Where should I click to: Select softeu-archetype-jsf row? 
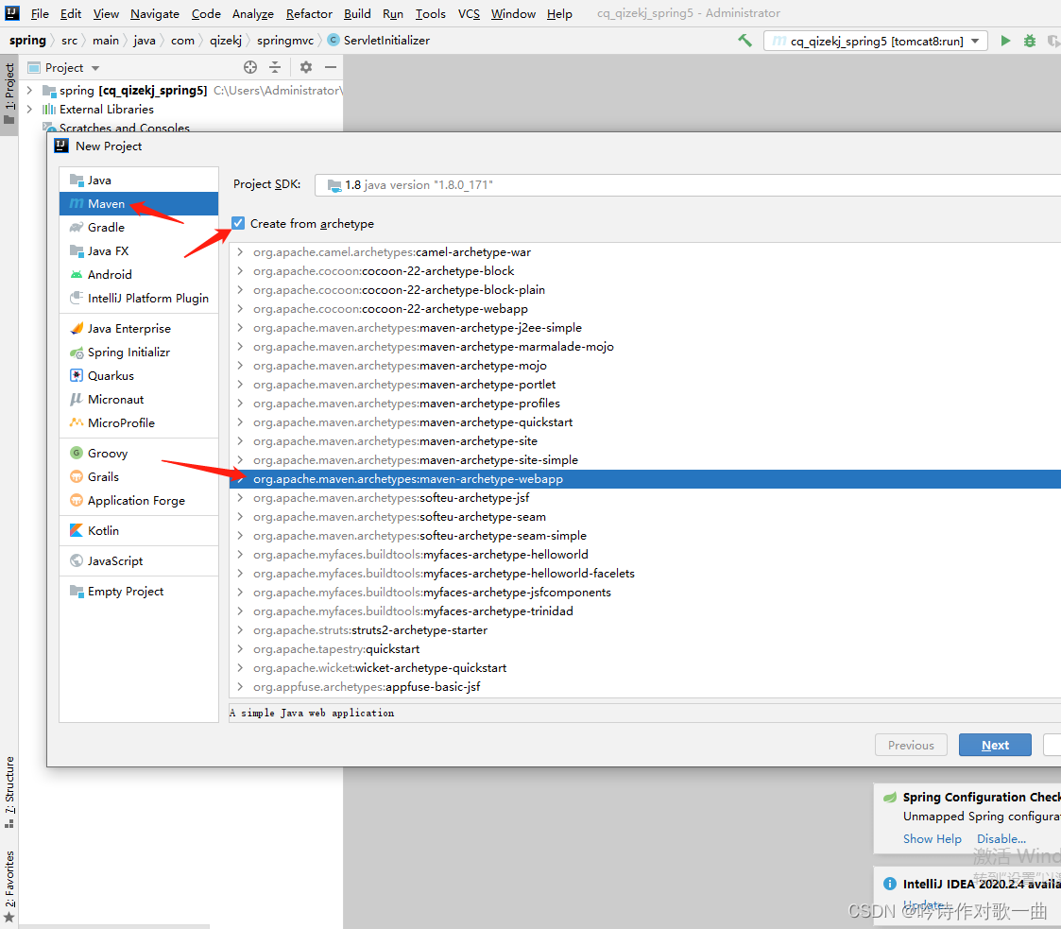click(x=645, y=498)
